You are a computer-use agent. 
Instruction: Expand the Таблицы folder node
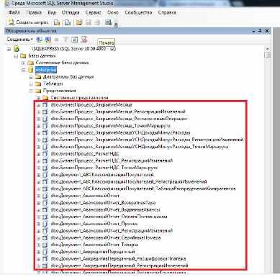click(31, 84)
